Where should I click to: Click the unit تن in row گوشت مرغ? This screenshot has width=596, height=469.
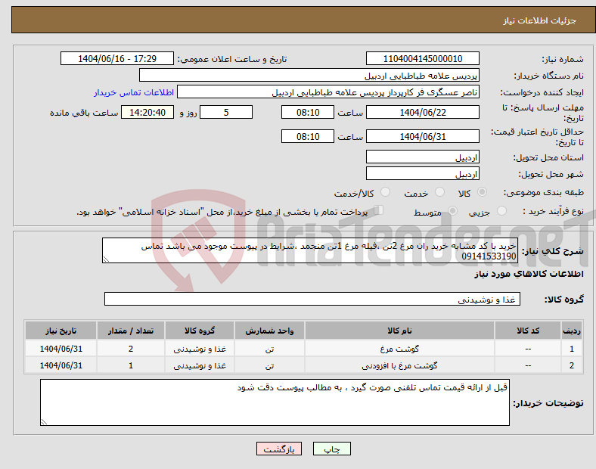pos(269,349)
